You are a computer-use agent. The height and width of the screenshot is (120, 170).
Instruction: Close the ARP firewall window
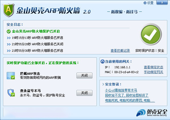click(162, 3)
